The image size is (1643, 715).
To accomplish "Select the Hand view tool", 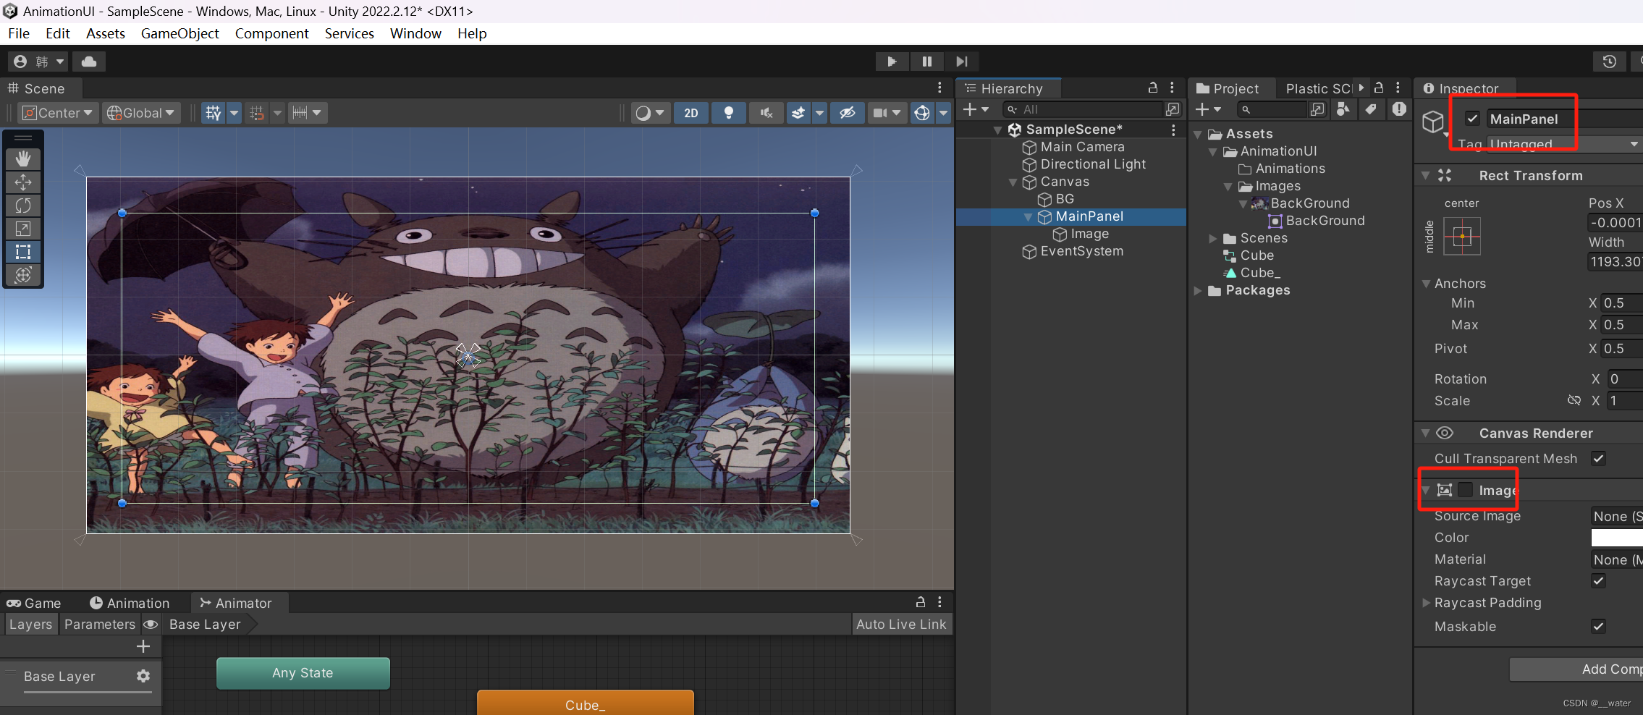I will coord(23,158).
